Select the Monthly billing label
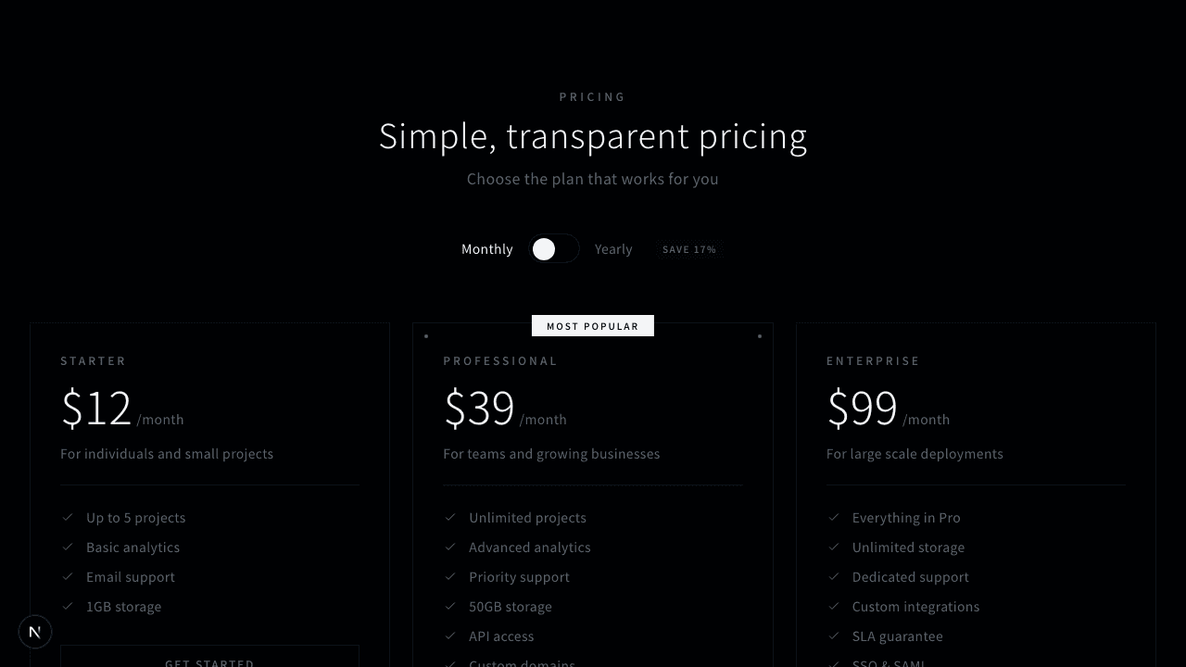The image size is (1186, 667). click(486, 249)
